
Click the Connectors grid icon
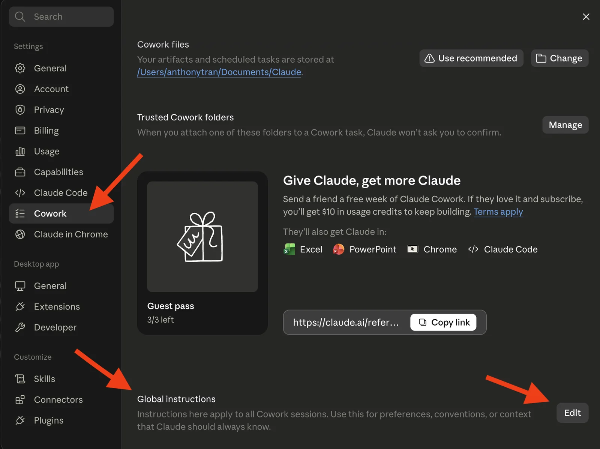point(20,400)
